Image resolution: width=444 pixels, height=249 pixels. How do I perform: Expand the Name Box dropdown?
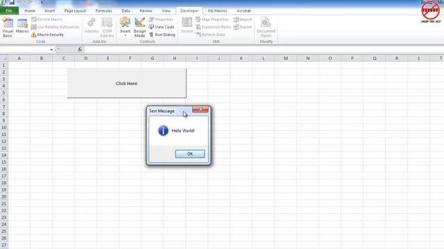[51, 50]
